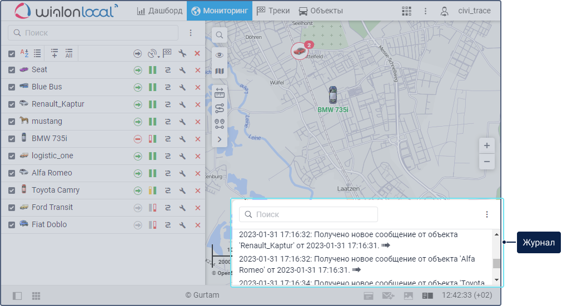Toggle the select-all objects checkbox

[x=12, y=53]
